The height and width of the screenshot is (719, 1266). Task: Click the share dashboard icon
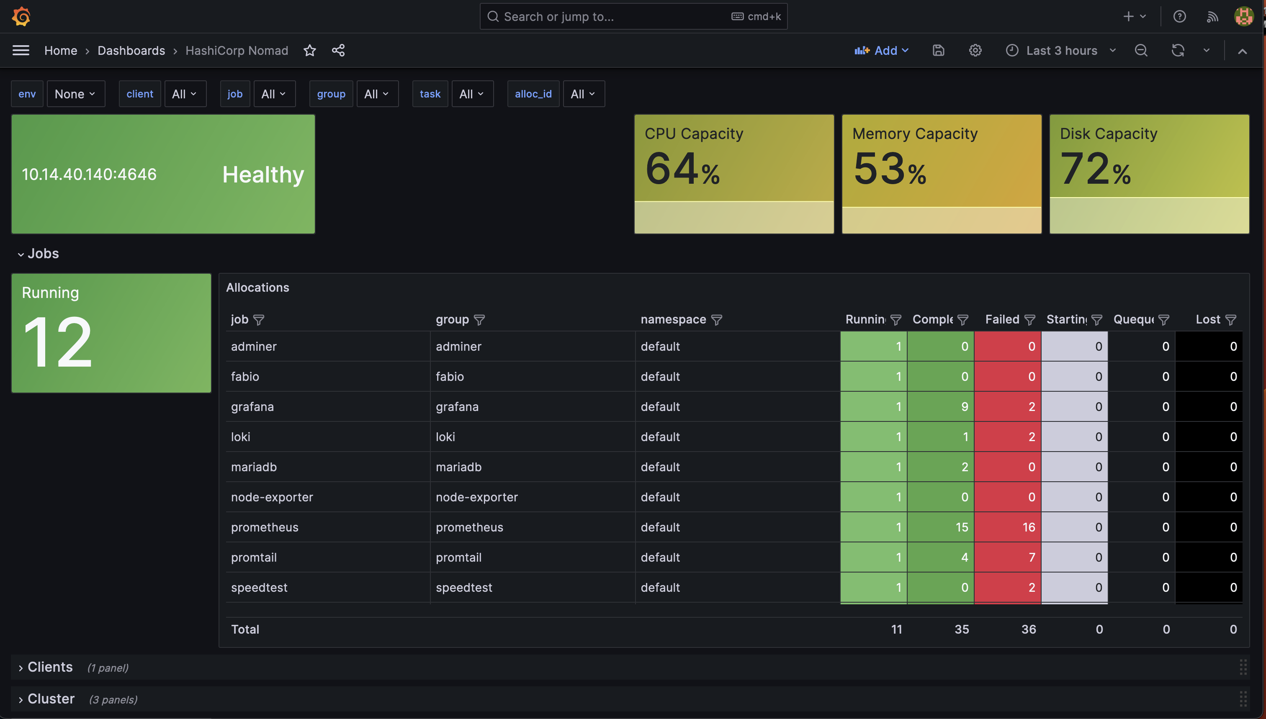(x=338, y=50)
